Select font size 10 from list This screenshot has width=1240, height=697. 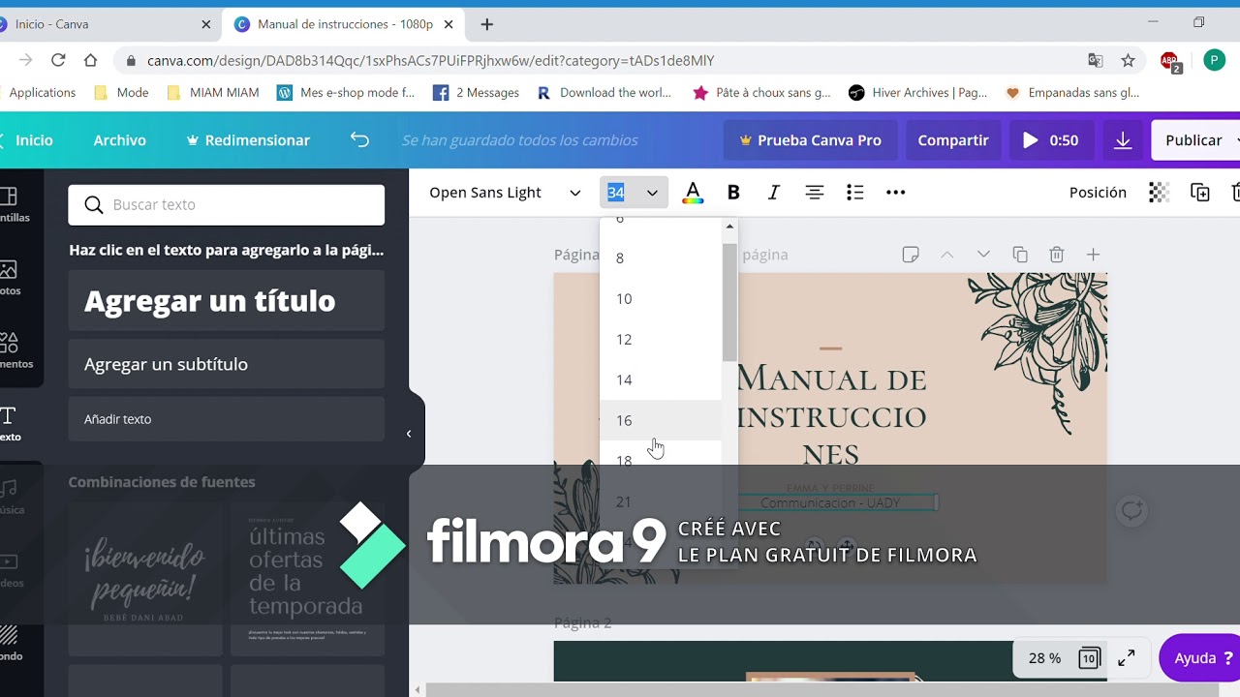coord(661,299)
